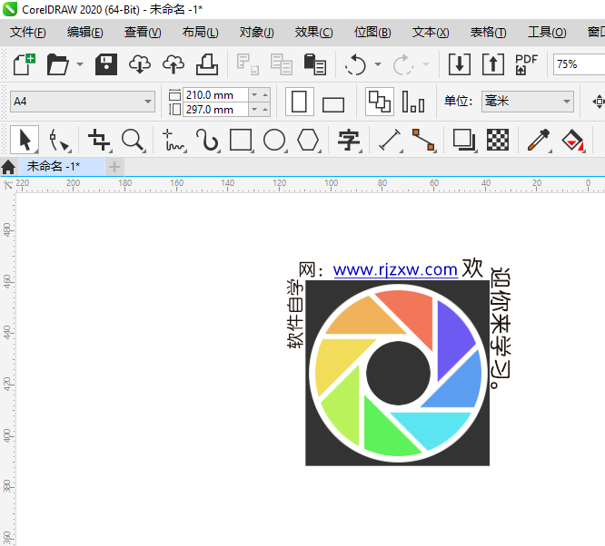Screen dimensions: 605x546
Task: Set page orientation to landscape
Action: [x=333, y=104]
